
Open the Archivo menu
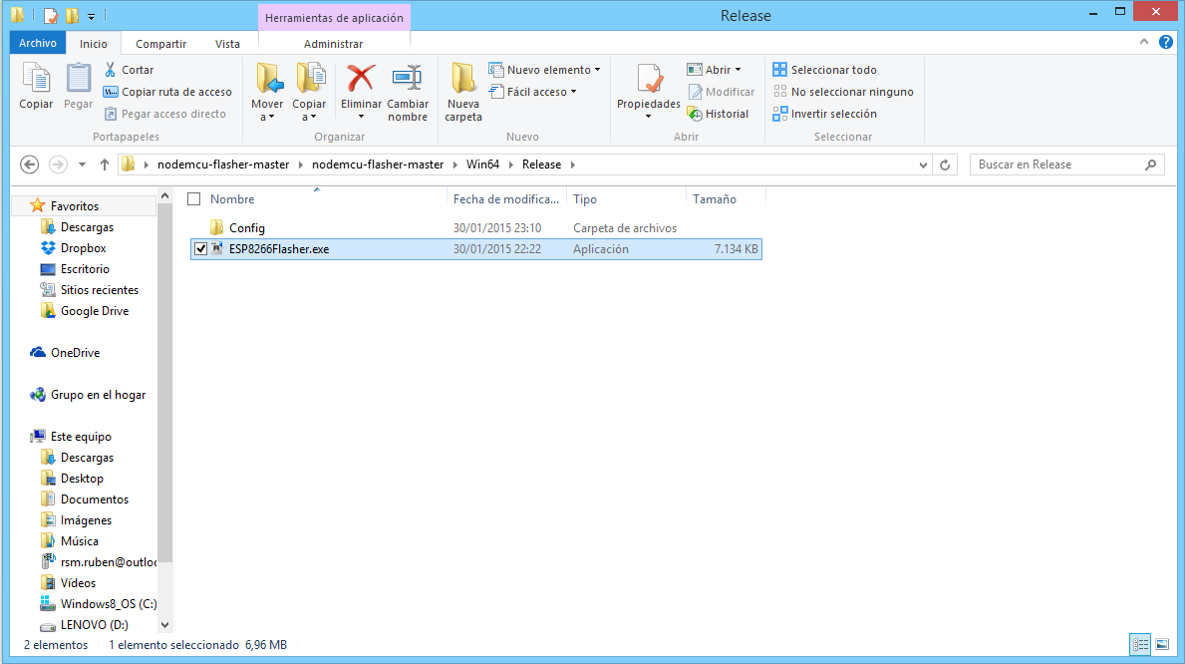(x=38, y=44)
